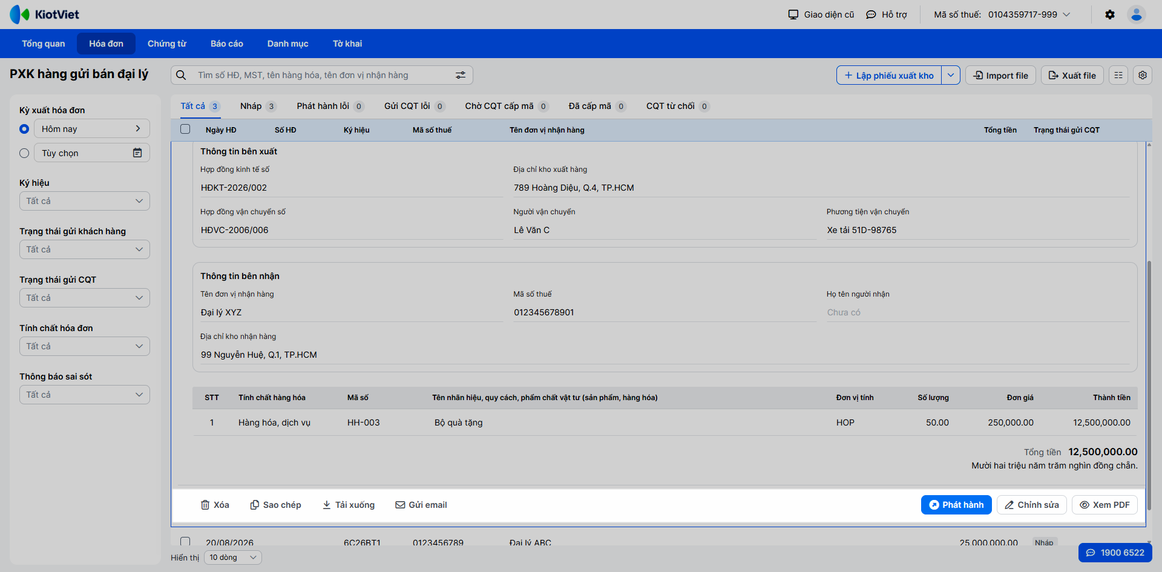Open Trạng thái gửi khách hàng dropdown
The height and width of the screenshot is (572, 1162).
click(85, 249)
